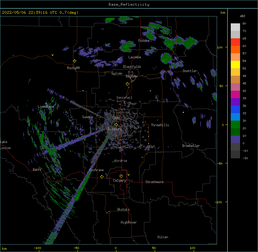Click the 50 tick on the bottom axis

click(154, 248)
